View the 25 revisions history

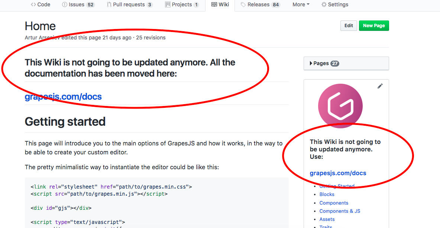click(x=150, y=38)
